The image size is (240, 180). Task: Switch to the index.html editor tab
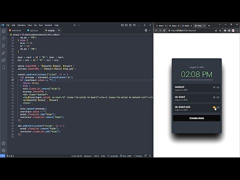pyautogui.click(x=15, y=30)
